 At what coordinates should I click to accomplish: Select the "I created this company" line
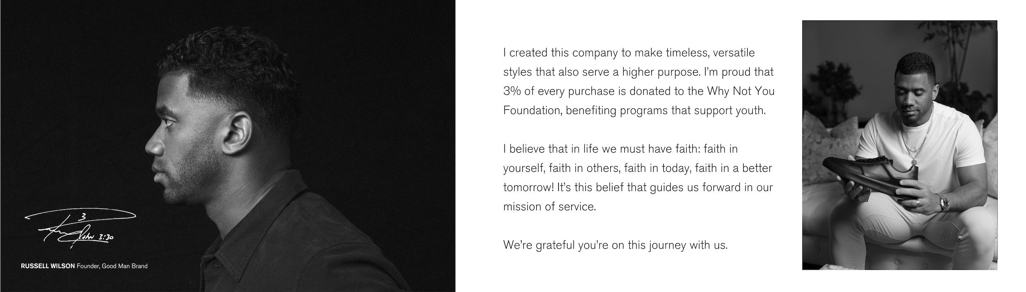(x=629, y=53)
